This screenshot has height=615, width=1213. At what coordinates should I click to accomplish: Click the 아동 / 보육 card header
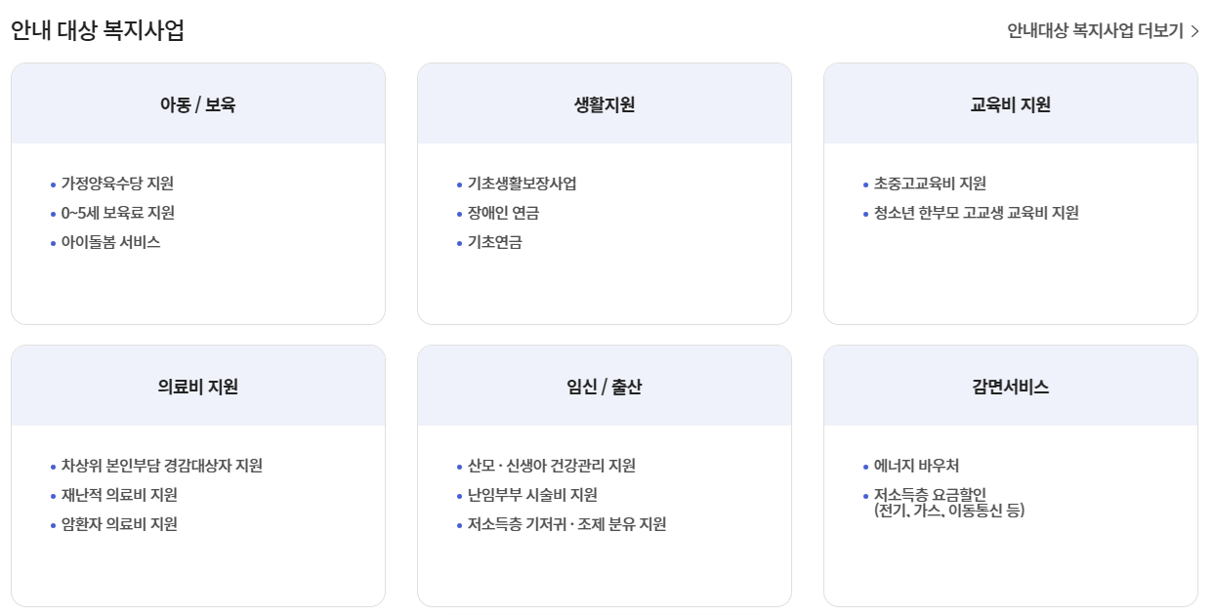(197, 103)
